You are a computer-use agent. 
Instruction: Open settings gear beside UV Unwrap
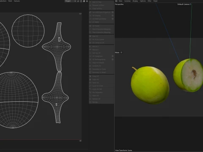[x=112, y=16]
